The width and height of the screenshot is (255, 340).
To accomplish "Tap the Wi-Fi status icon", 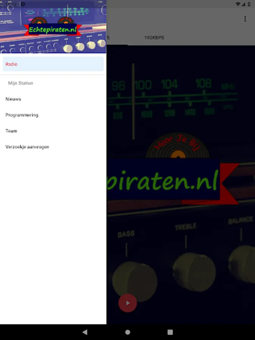I will 238,4.
